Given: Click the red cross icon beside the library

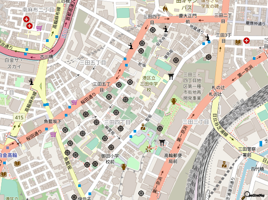Looking at the screenshot, I should tap(247, 42).
